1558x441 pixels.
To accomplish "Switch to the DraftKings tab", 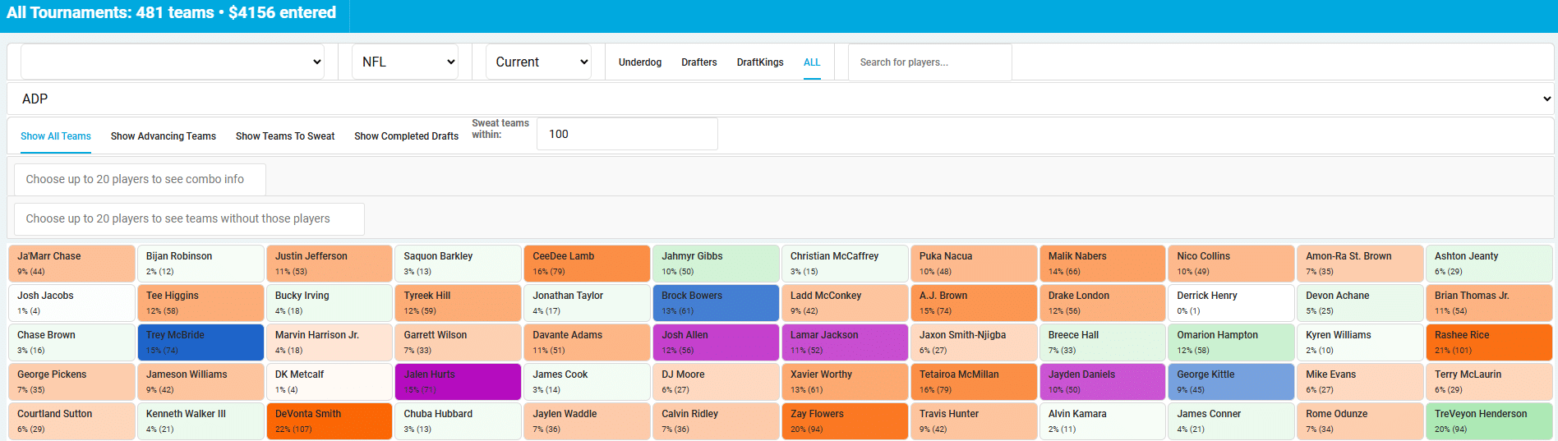I will pos(759,62).
